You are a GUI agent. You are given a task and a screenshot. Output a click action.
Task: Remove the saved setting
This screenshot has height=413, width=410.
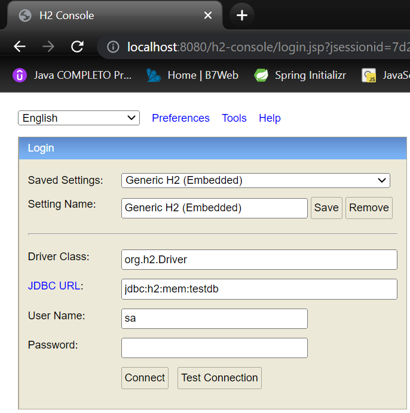pyautogui.click(x=369, y=208)
